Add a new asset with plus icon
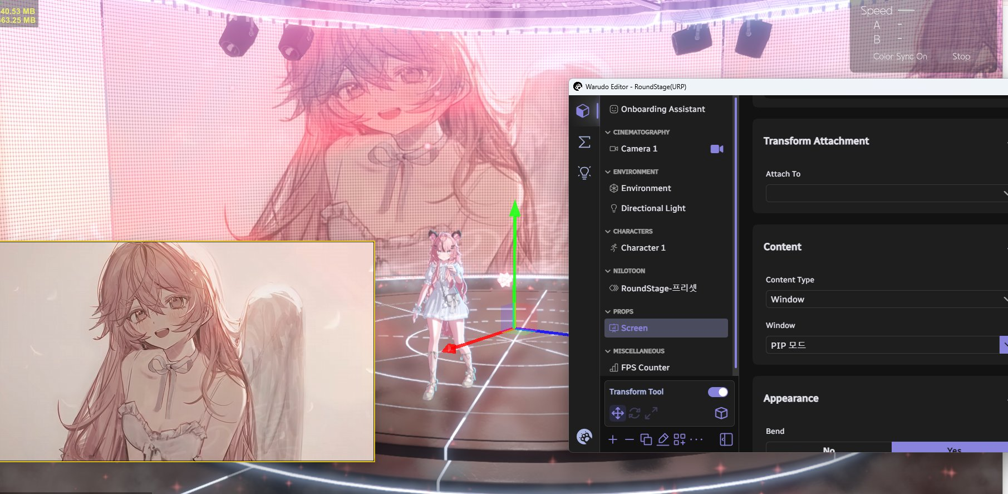This screenshot has width=1008, height=494. pos(613,439)
